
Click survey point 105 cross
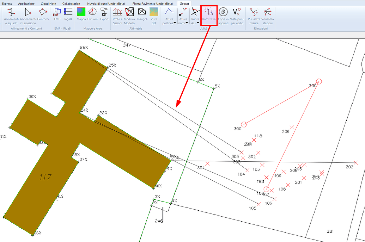point(258,204)
